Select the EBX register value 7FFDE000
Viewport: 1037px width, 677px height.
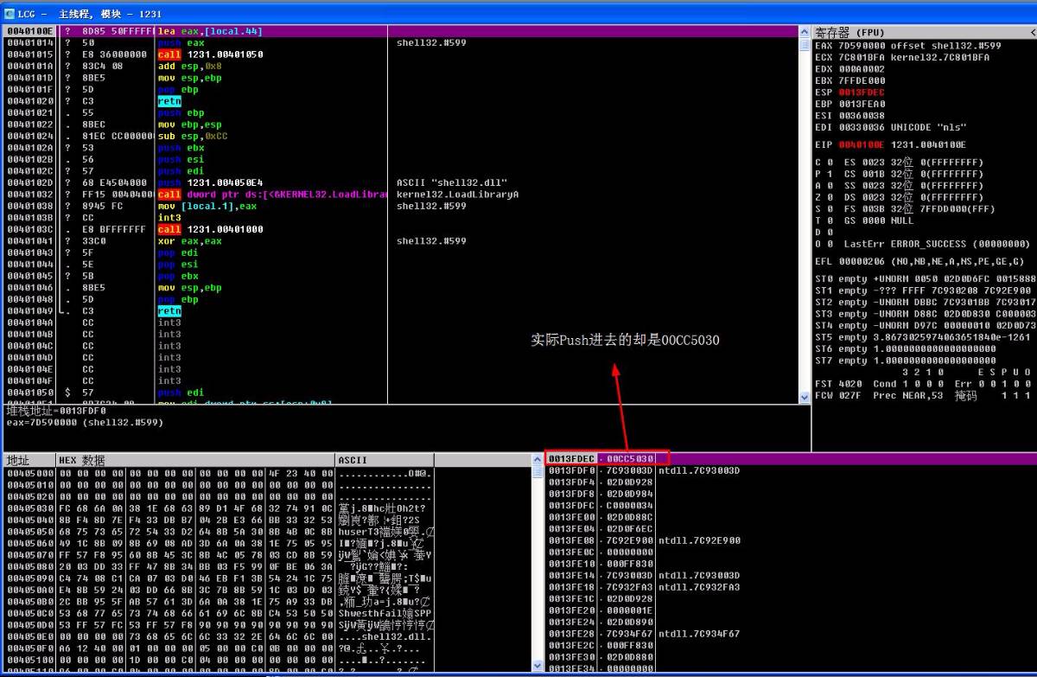pos(863,80)
